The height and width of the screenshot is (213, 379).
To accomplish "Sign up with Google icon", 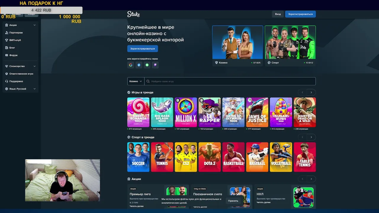I will (x=131, y=65).
